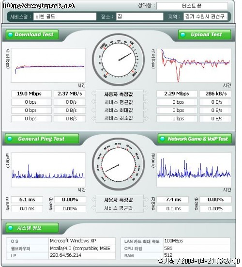The height and width of the screenshot is (267, 242).
Task: Select the IP address 220.64.56.214
Action: pos(65,255)
